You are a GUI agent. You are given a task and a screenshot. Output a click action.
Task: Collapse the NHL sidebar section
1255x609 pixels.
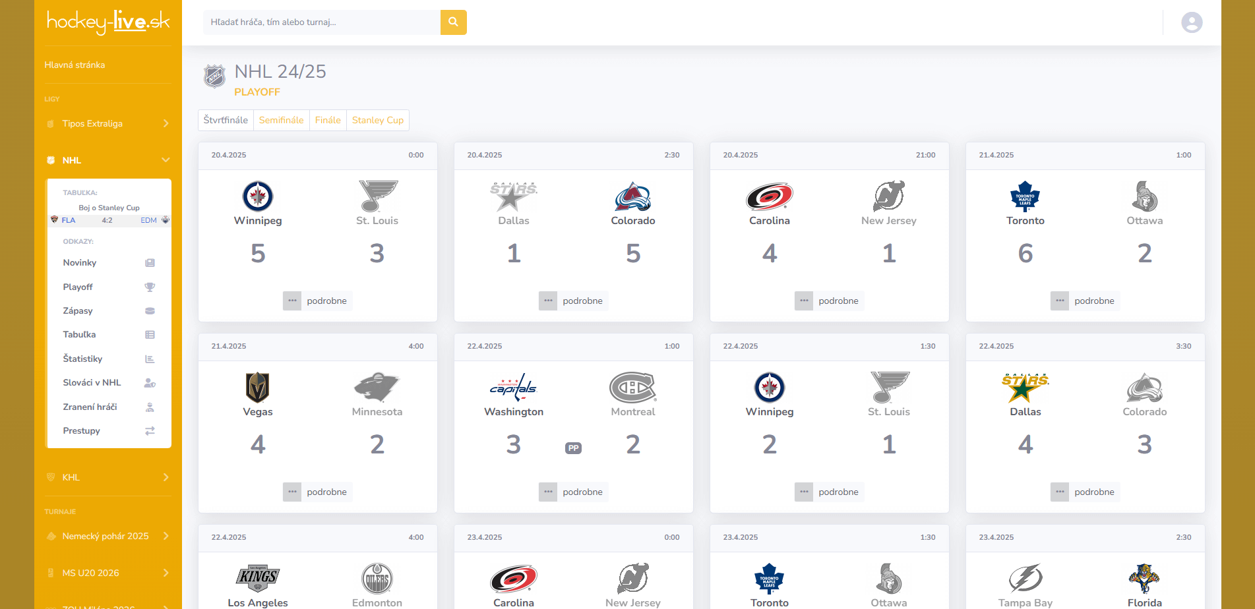(x=108, y=160)
